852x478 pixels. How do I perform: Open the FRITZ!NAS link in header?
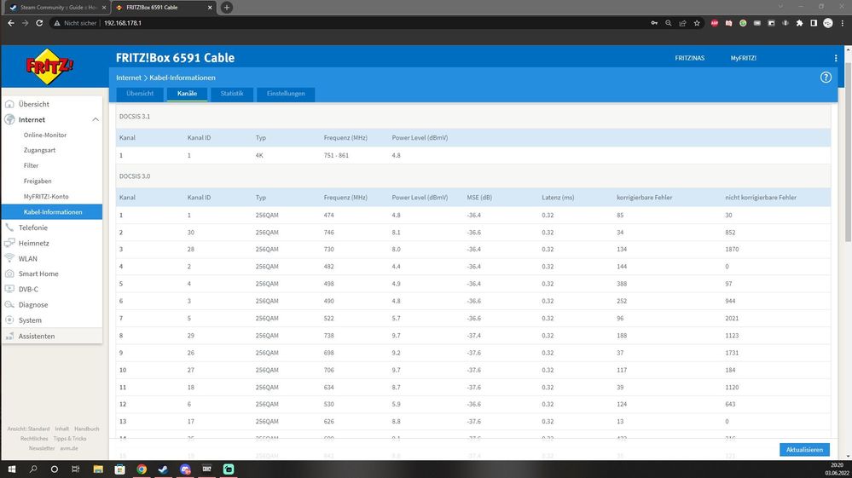click(x=689, y=58)
